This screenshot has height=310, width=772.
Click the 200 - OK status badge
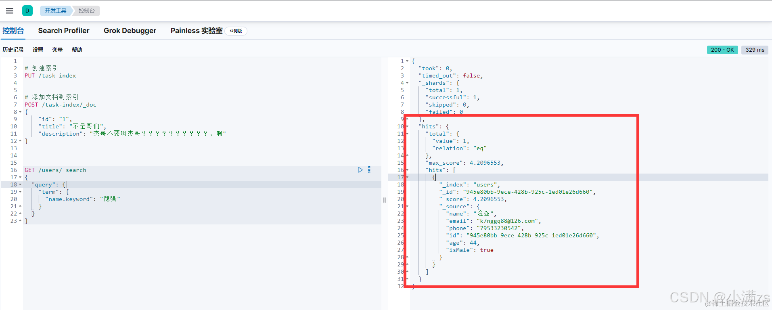point(722,50)
